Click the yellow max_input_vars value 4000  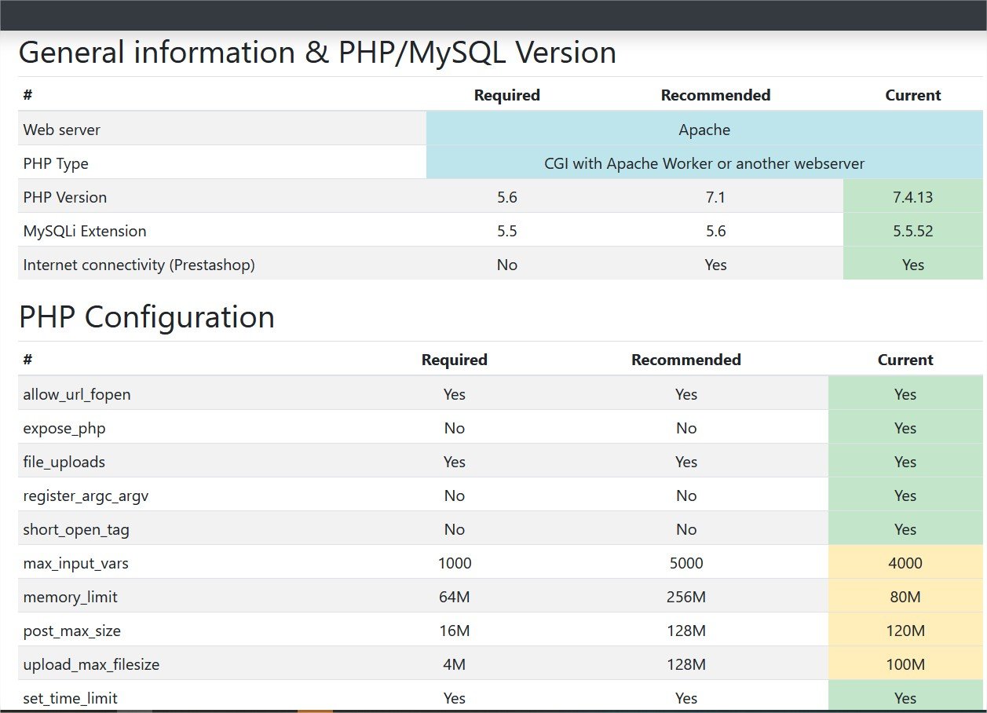[905, 563]
